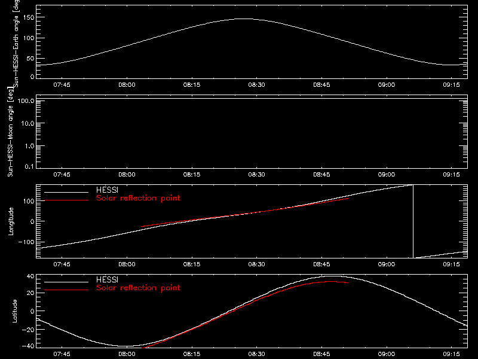
Task: Click the '-20' tick on Latitude axis
Action: tap(28, 330)
